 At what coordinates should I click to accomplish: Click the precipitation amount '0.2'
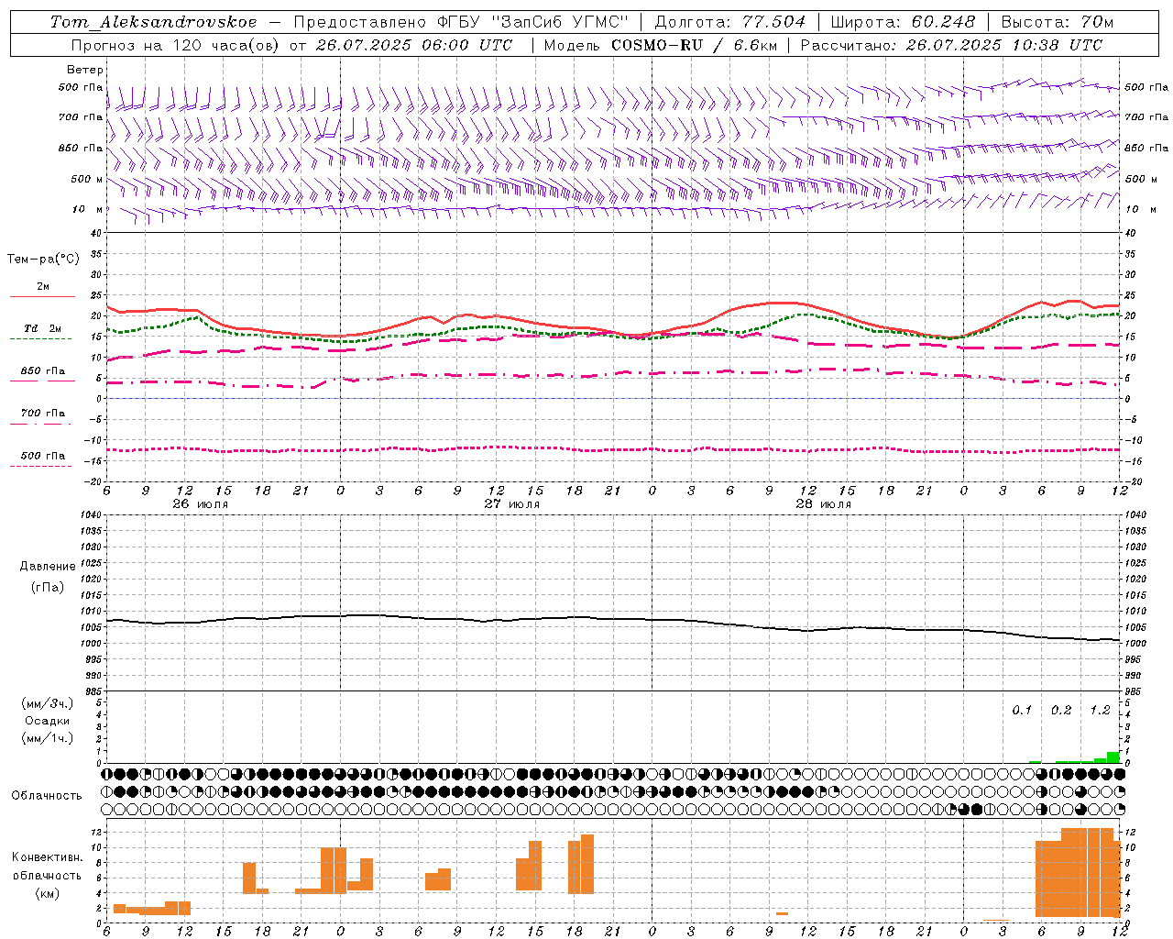point(1061,710)
